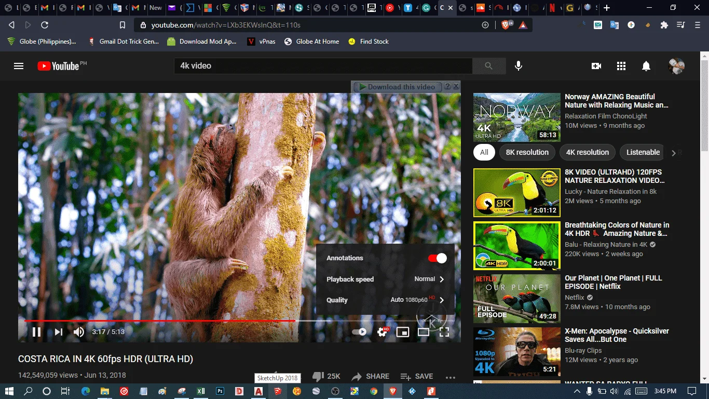Click the SAVE button

click(417, 376)
